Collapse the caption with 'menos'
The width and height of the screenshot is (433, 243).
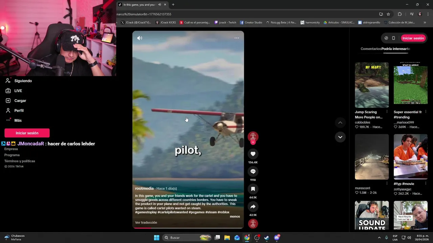click(x=235, y=217)
